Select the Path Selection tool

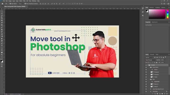[x=2, y=48]
